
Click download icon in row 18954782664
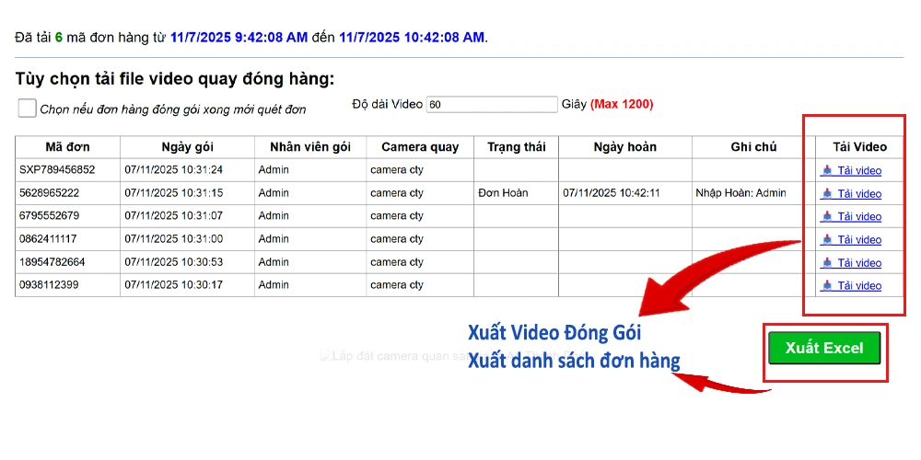pyautogui.click(x=827, y=262)
